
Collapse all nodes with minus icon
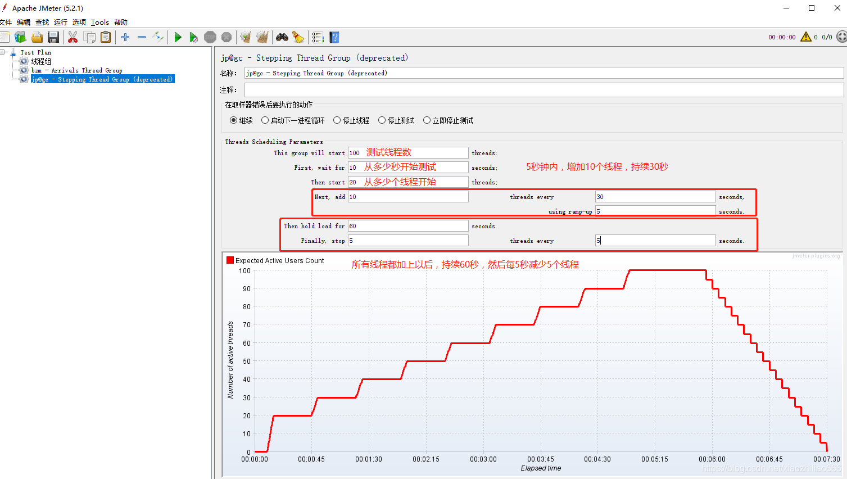(142, 37)
